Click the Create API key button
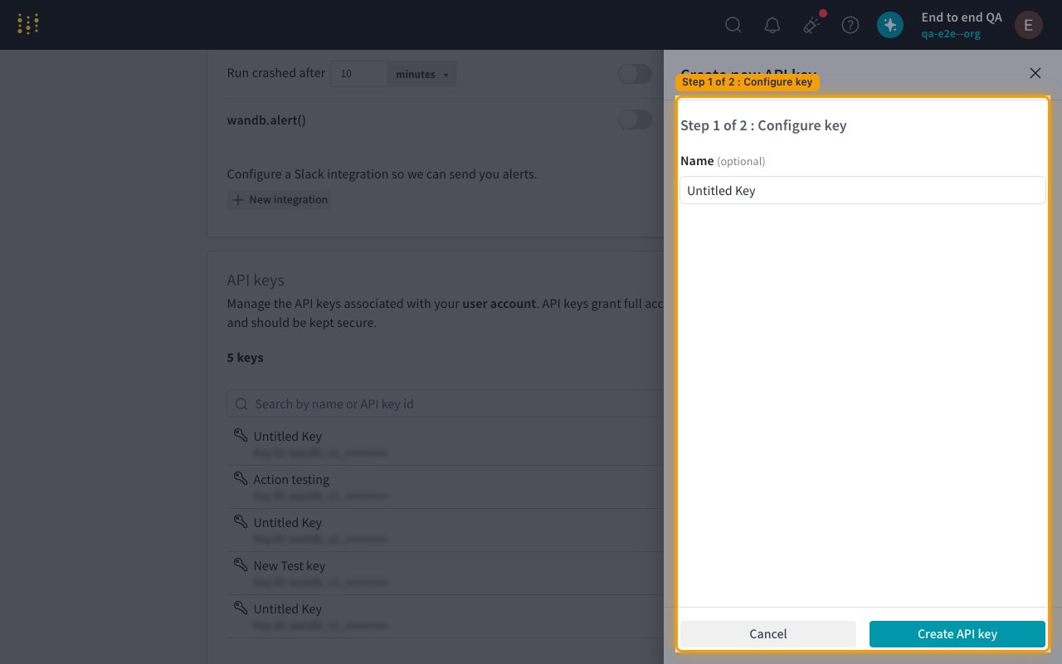 [x=957, y=634]
